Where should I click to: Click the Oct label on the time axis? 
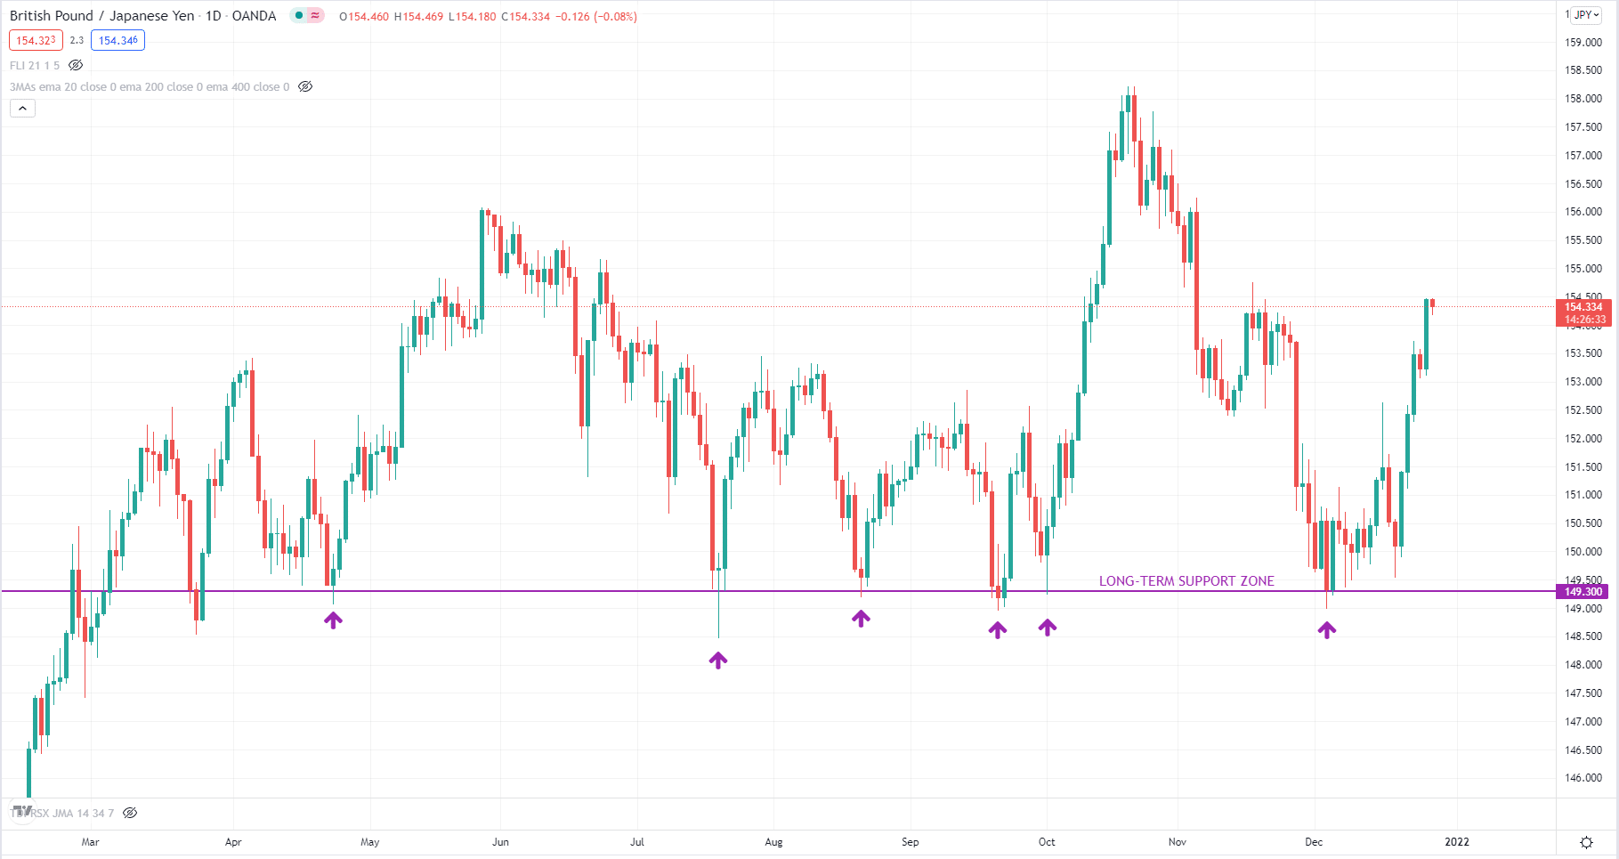[x=1047, y=842]
